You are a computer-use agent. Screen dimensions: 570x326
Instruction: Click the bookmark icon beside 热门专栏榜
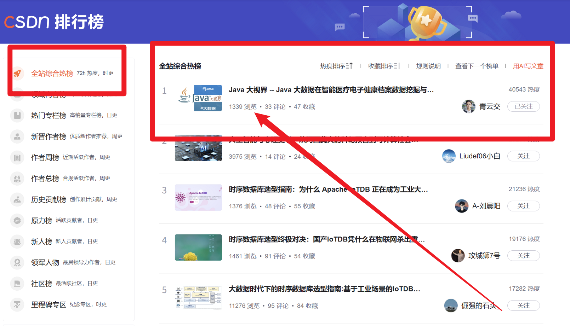[x=17, y=115]
